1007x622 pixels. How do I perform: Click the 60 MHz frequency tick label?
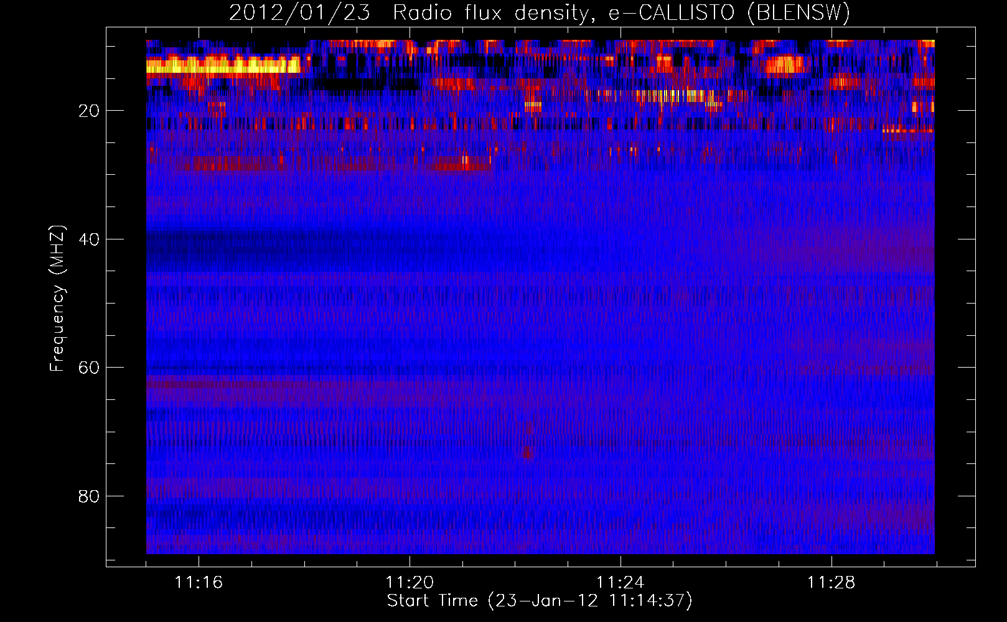89,368
